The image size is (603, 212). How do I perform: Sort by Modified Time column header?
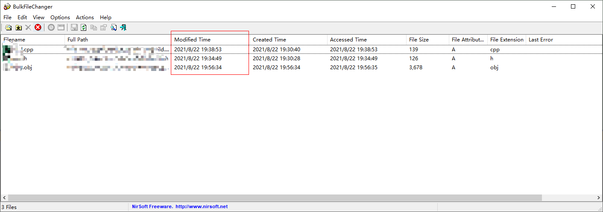pos(211,39)
